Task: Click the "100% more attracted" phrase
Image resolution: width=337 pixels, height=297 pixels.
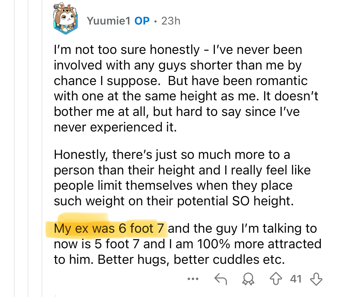Action: [259, 244]
